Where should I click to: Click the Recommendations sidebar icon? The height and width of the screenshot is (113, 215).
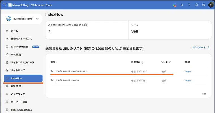pos(7,110)
